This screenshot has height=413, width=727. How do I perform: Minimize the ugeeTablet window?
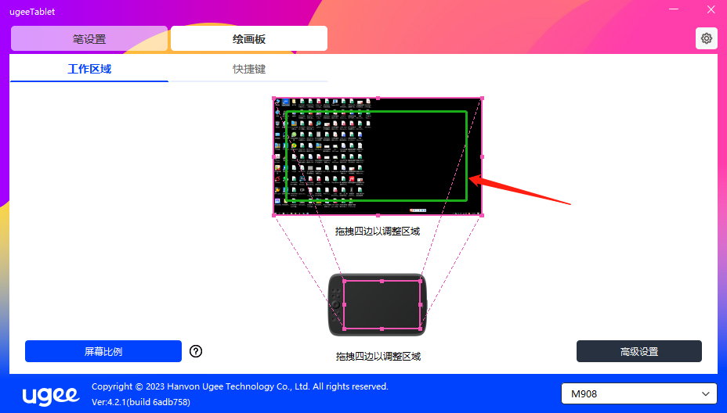[674, 9]
